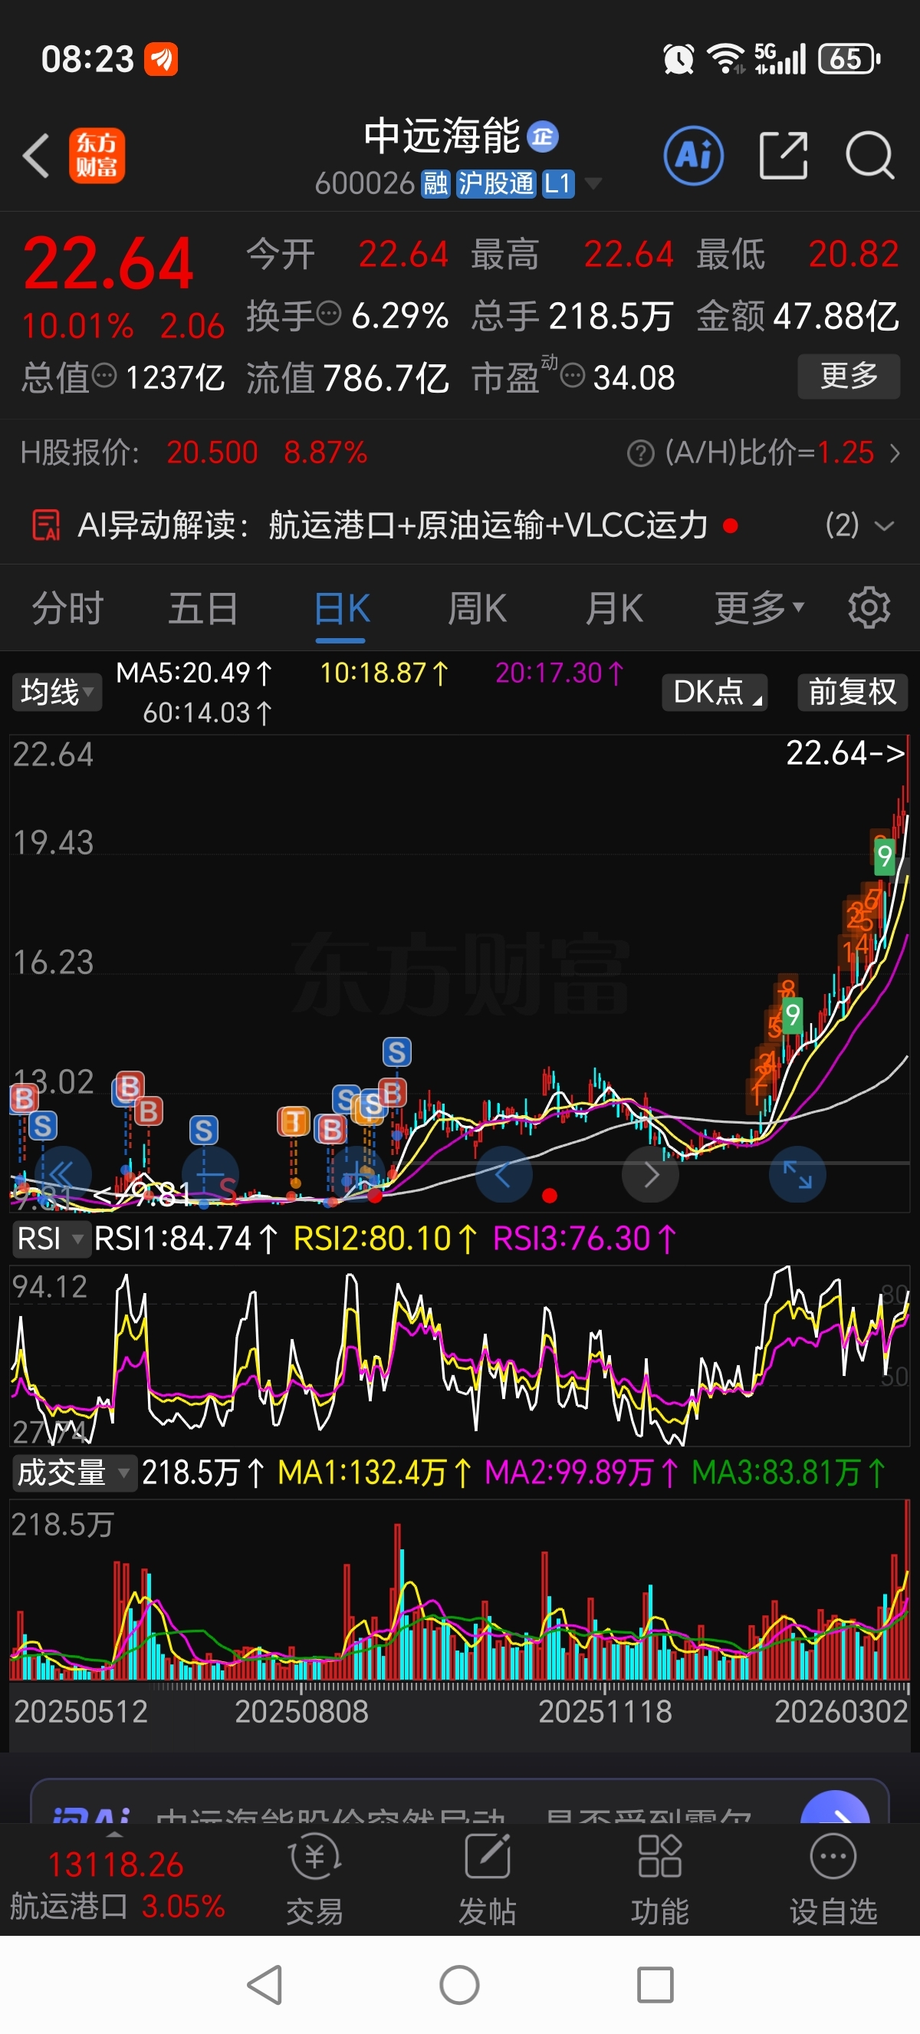Open the 均线 indicator dropdown
920x2034 pixels.
[56, 692]
